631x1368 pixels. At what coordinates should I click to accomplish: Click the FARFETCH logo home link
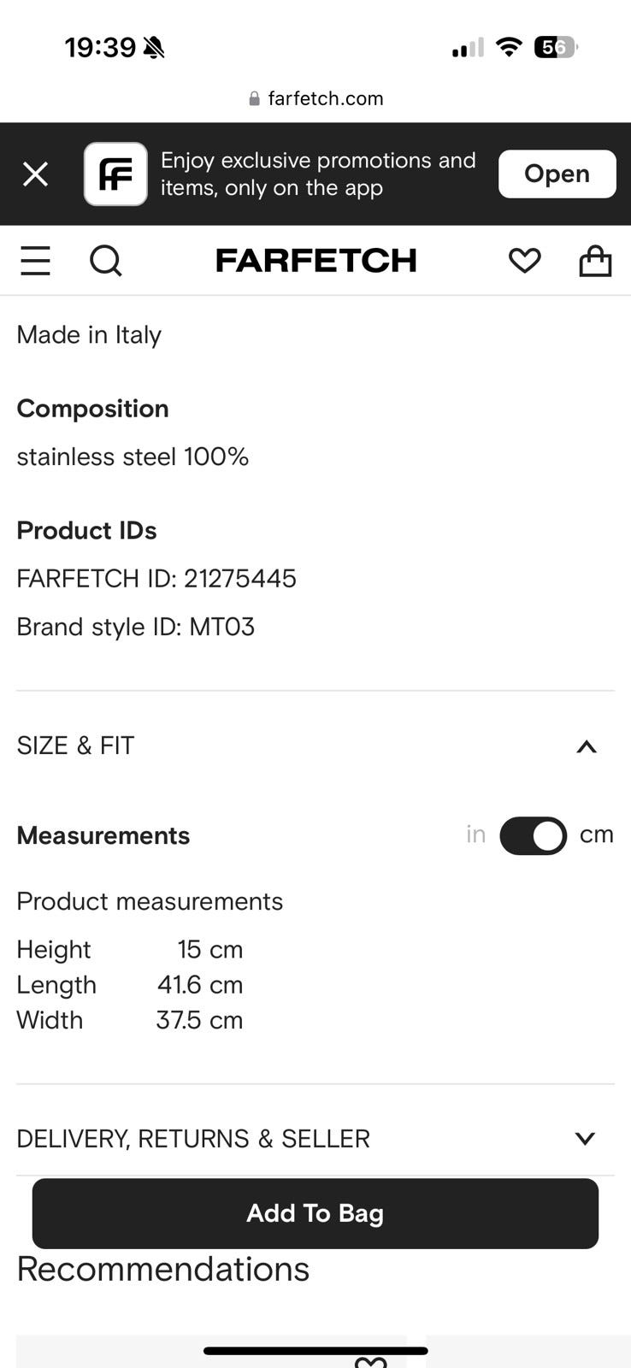315,261
